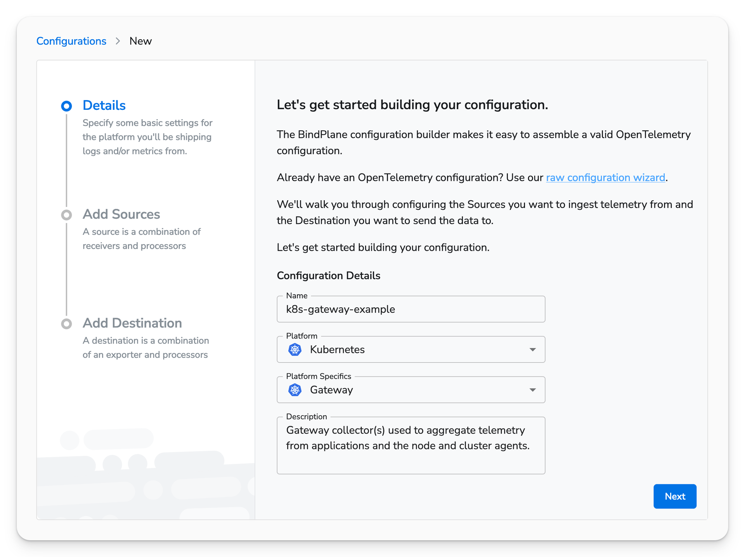Click the Details step circle icon
745x557 pixels.
66,106
